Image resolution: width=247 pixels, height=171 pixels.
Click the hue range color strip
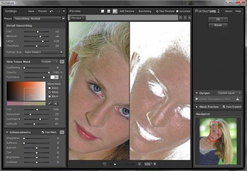coord(26,103)
